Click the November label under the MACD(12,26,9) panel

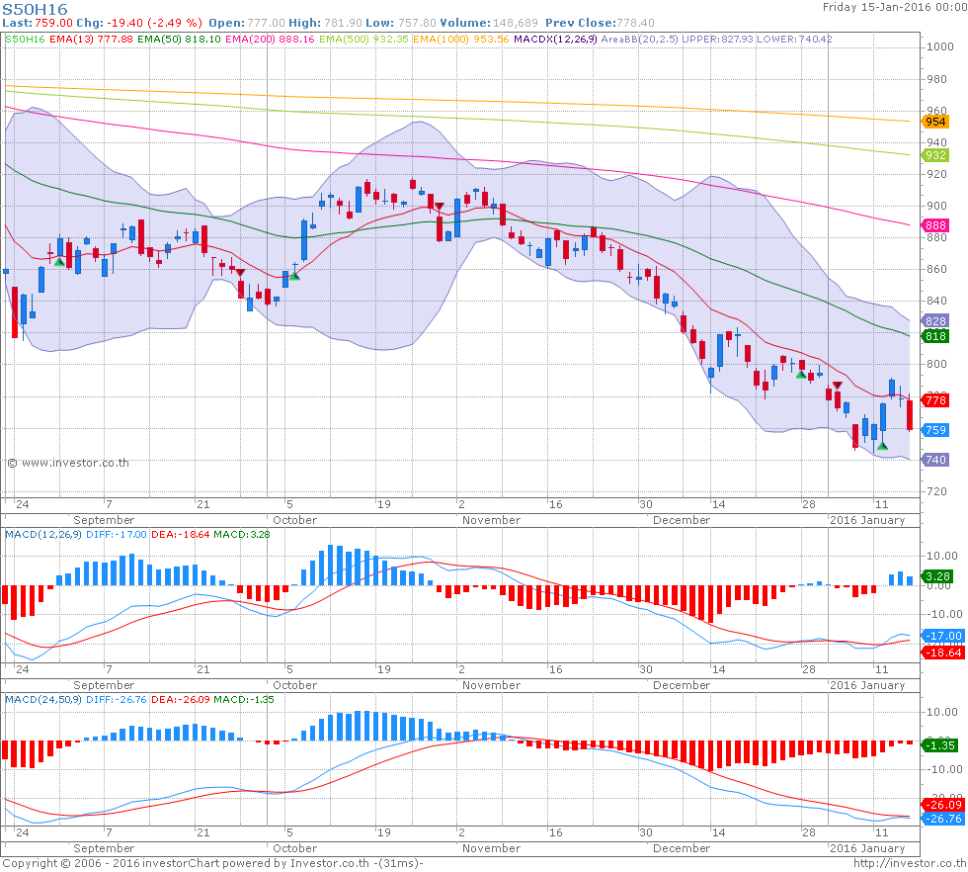[492, 685]
